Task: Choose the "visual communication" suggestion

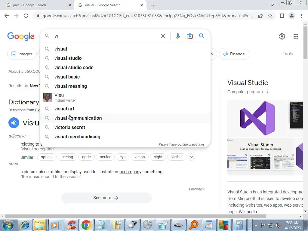Action: click(125, 118)
